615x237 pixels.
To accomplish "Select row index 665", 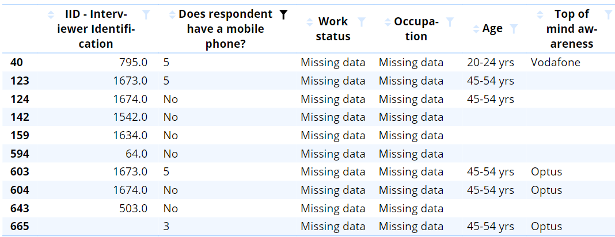I will coord(20,227).
